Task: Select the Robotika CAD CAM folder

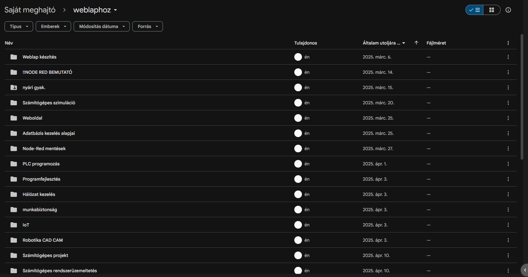Action: (43, 240)
